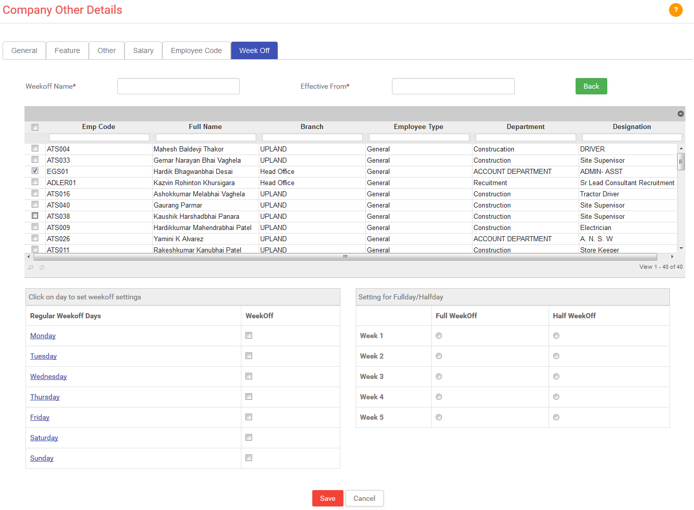Open the orange help question mark icon

click(x=676, y=10)
